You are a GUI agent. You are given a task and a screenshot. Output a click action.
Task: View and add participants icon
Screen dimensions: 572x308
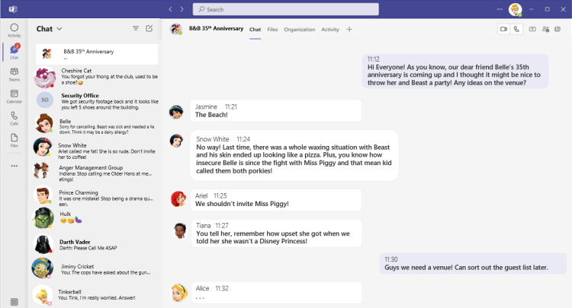point(546,29)
